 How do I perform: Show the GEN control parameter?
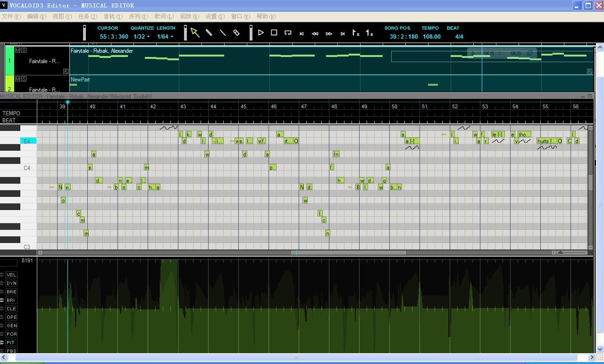[11, 326]
